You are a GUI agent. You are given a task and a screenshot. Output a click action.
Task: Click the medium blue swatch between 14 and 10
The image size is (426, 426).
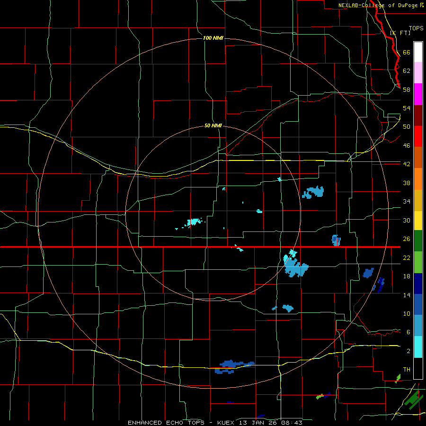point(418,304)
